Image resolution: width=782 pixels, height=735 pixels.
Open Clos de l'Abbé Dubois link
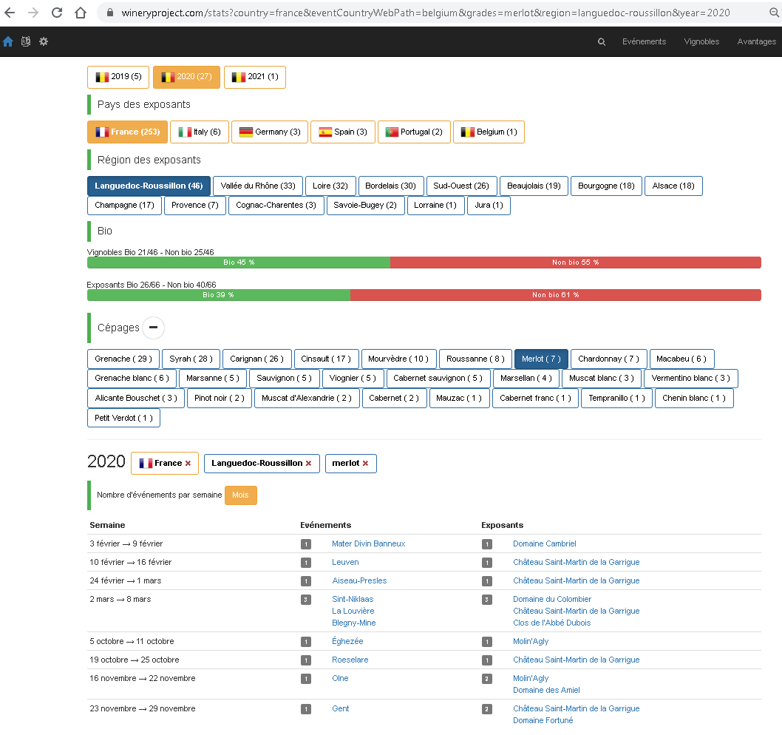tap(551, 623)
